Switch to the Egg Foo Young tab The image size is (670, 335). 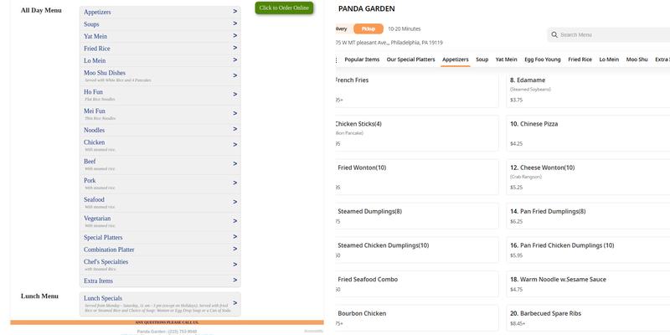tap(542, 59)
